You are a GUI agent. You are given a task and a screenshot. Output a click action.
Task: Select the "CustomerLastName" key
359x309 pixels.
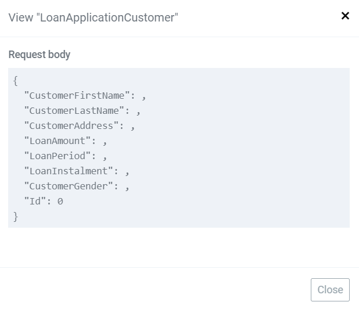(x=74, y=110)
